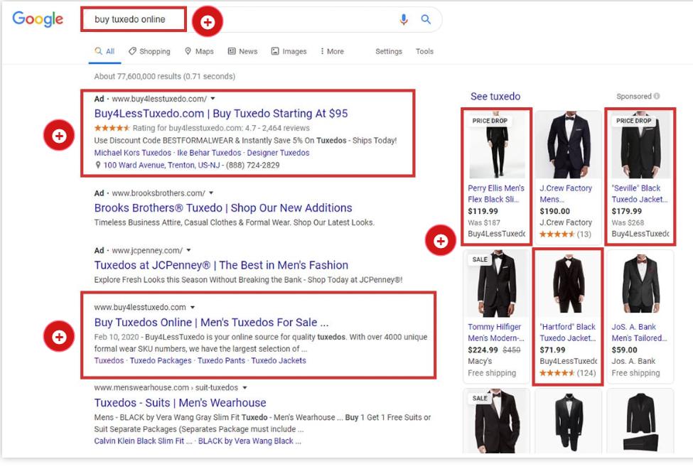693x469 pixels.
Task: Click star rating on J.Crew Factory product
Action: click(557, 234)
